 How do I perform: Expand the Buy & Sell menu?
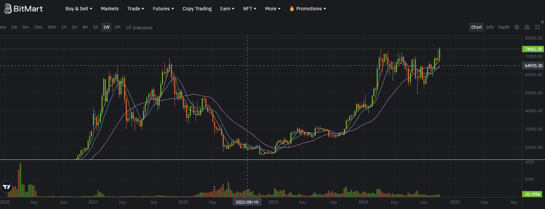click(79, 9)
